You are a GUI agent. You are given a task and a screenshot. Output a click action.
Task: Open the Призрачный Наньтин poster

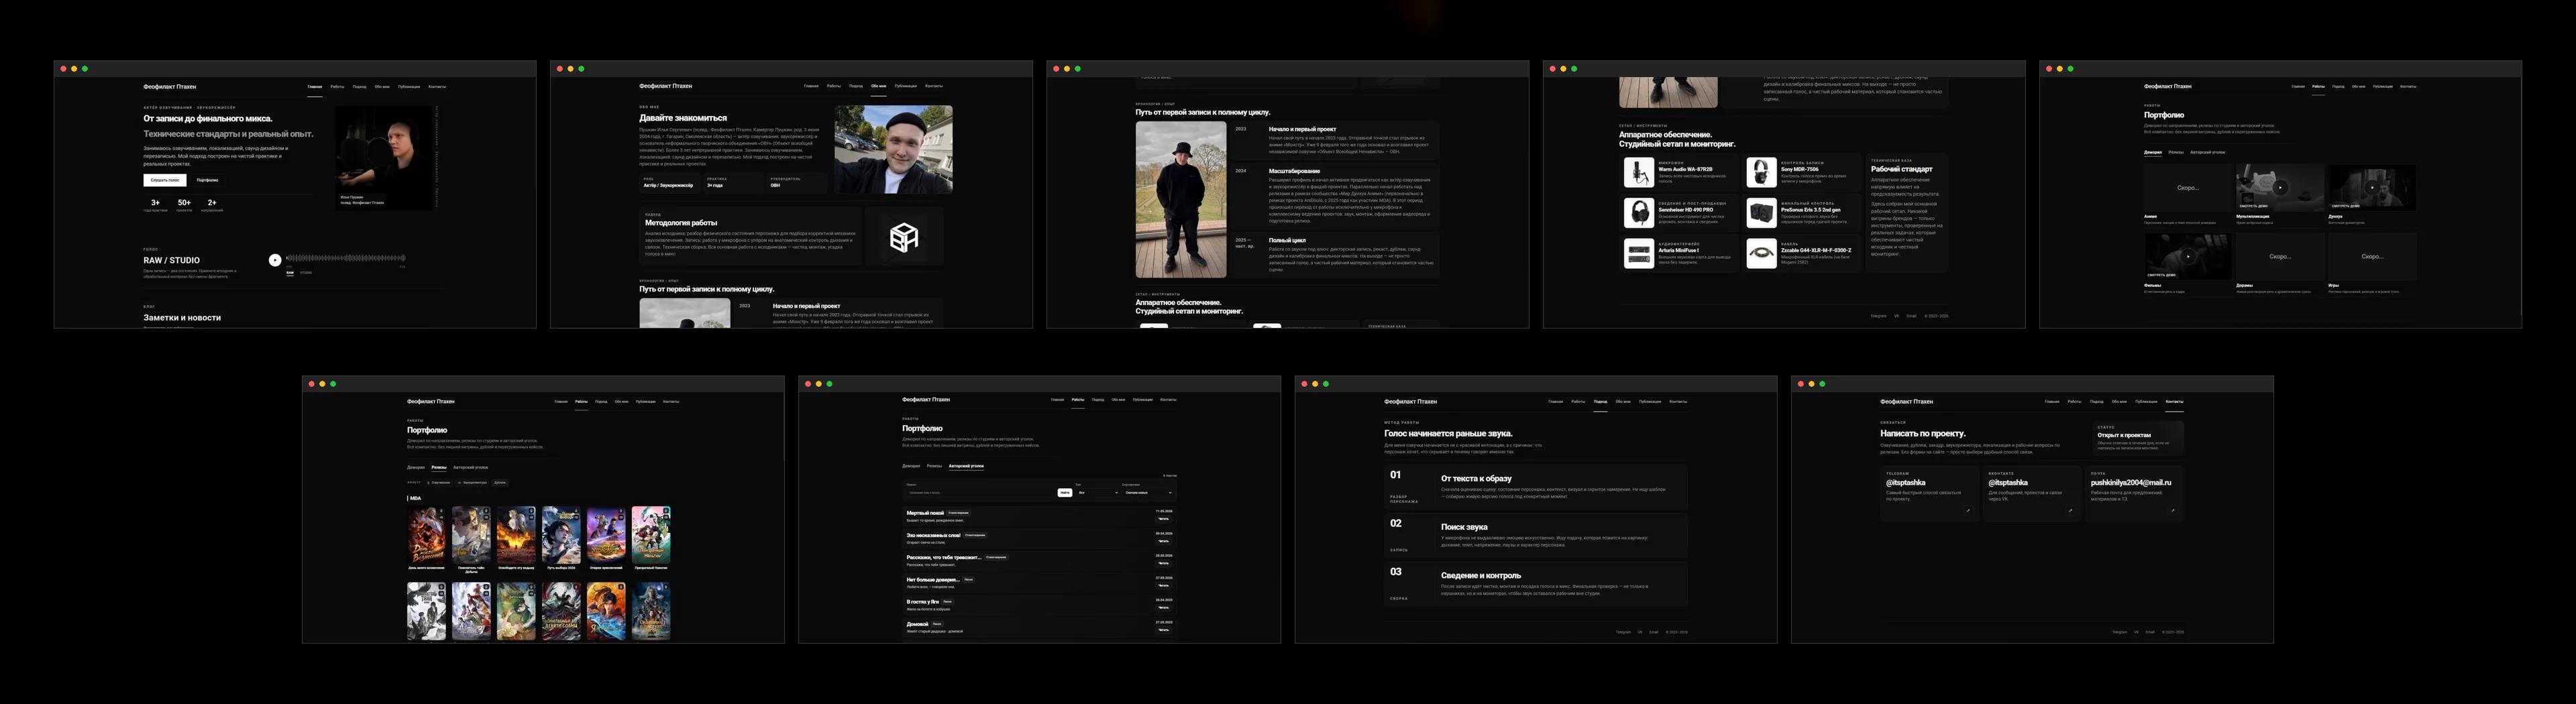651,534
